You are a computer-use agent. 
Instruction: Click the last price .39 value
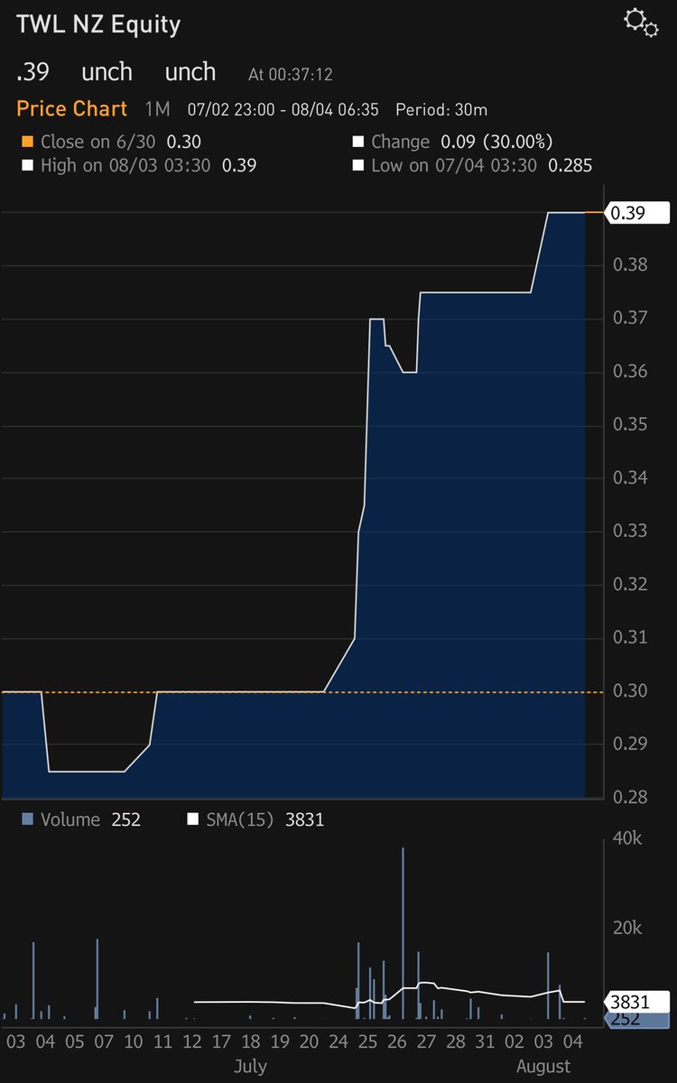click(32, 71)
